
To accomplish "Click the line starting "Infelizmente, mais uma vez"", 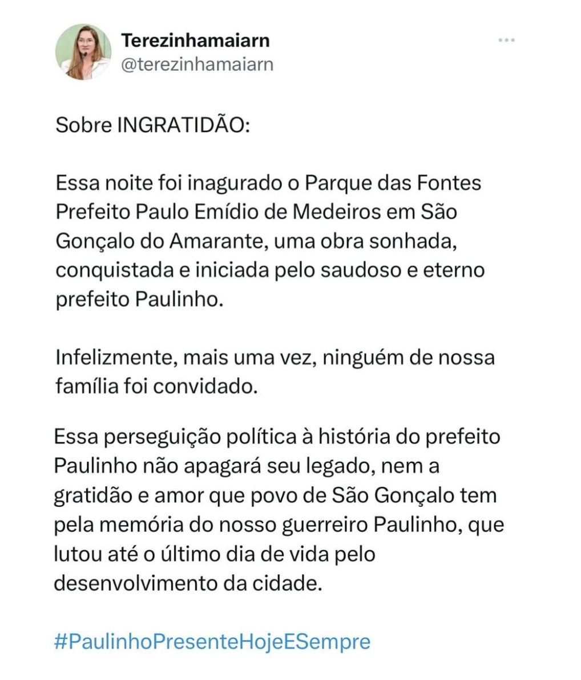I will coord(275,358).
